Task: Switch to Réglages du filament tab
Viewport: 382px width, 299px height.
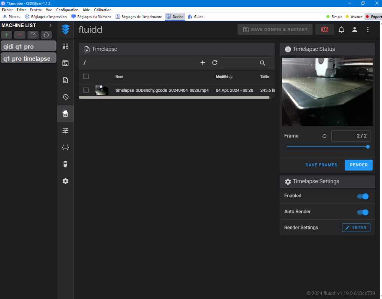Action: pyautogui.click(x=91, y=16)
